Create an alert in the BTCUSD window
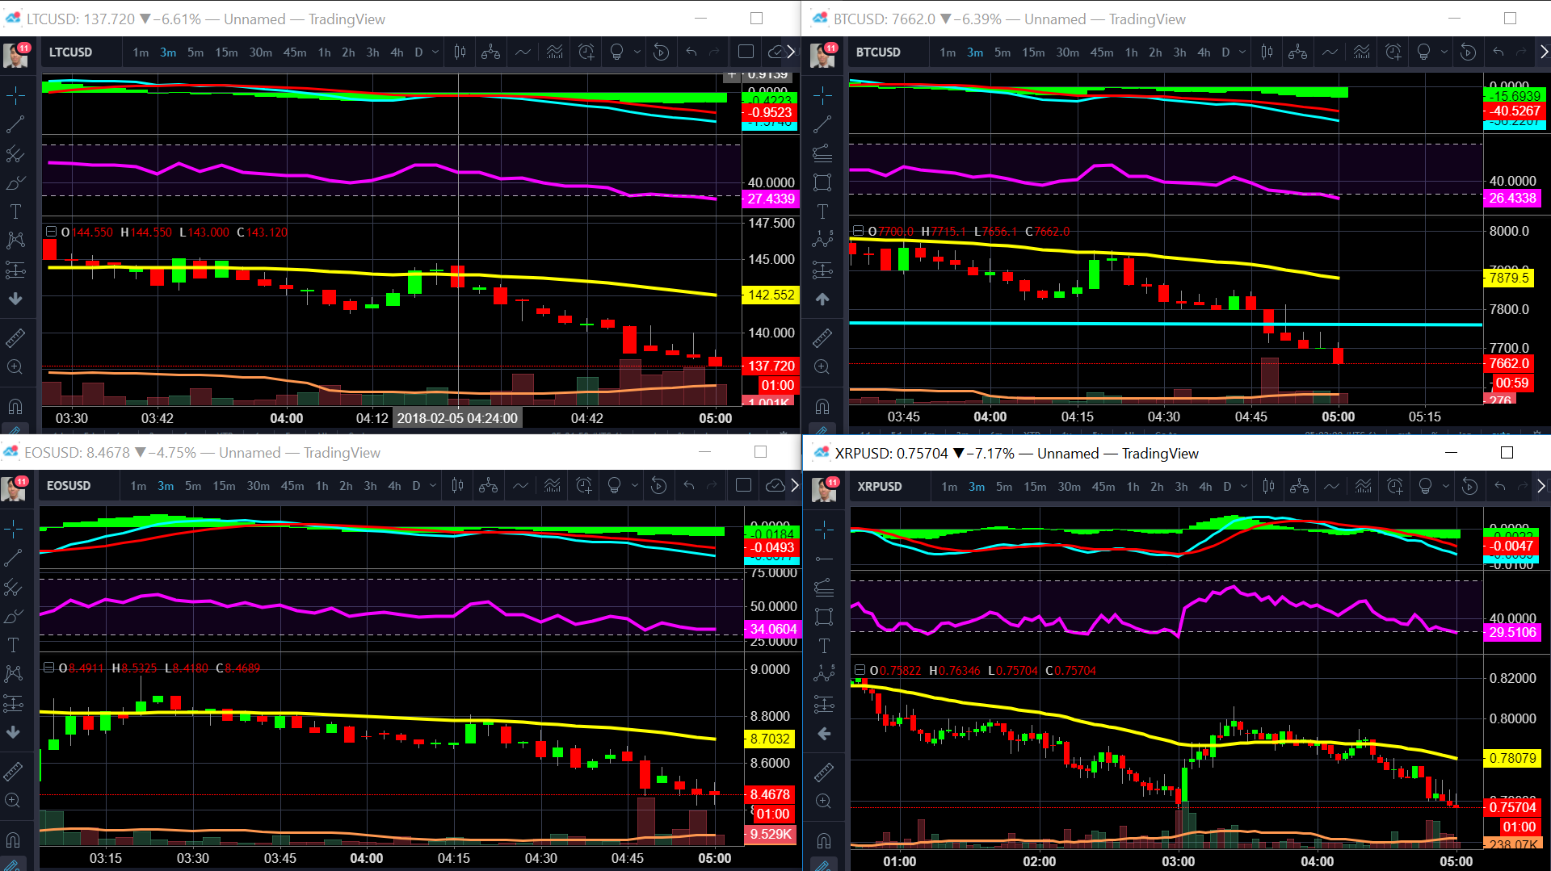Image resolution: width=1551 pixels, height=871 pixels. (x=1393, y=52)
